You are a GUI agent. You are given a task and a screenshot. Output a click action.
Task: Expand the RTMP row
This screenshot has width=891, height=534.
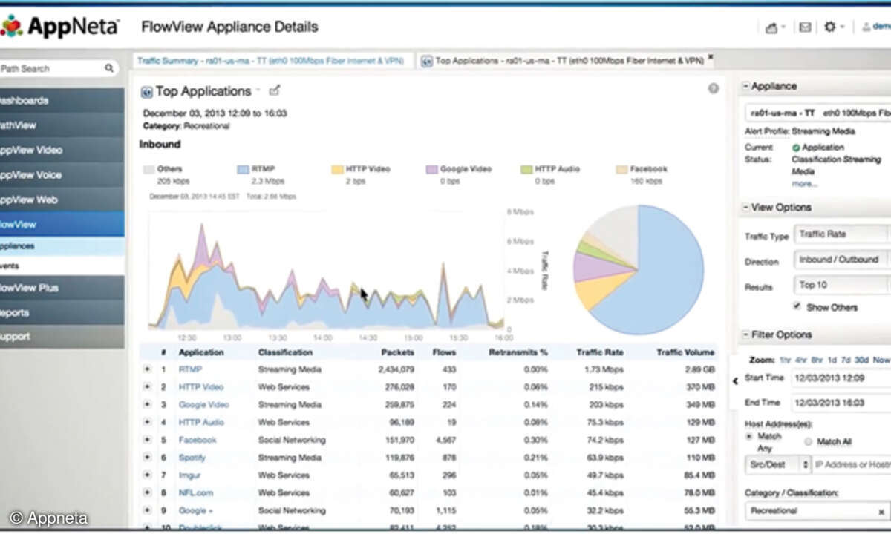click(146, 369)
